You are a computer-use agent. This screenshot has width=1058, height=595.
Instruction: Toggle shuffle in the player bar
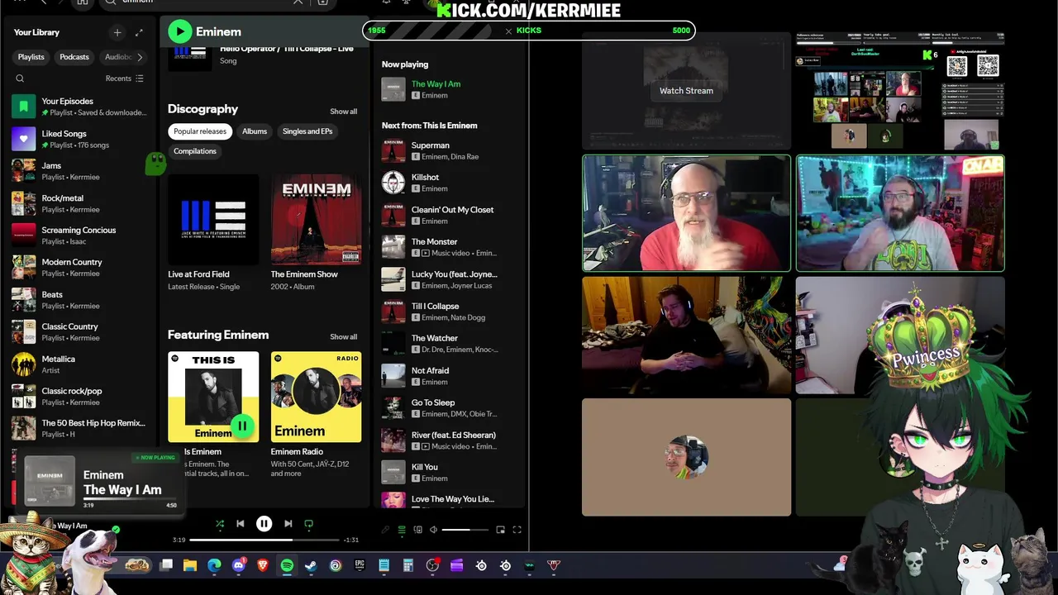point(219,523)
